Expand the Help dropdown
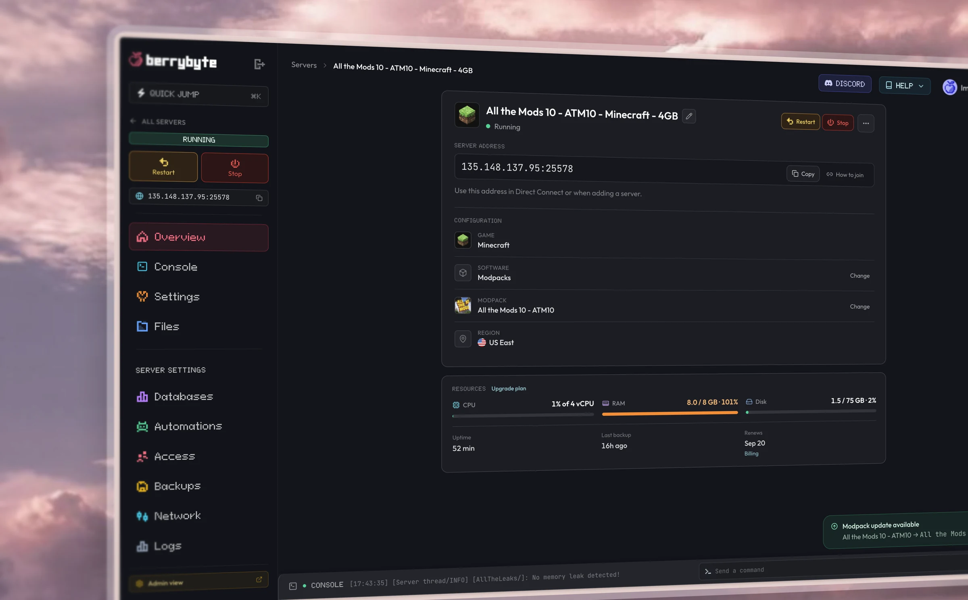 (x=905, y=86)
